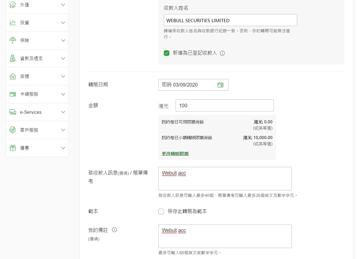Screen dimensions: 357x259
Task: Click the mortgage (按揭) house icon
Action: point(13,76)
